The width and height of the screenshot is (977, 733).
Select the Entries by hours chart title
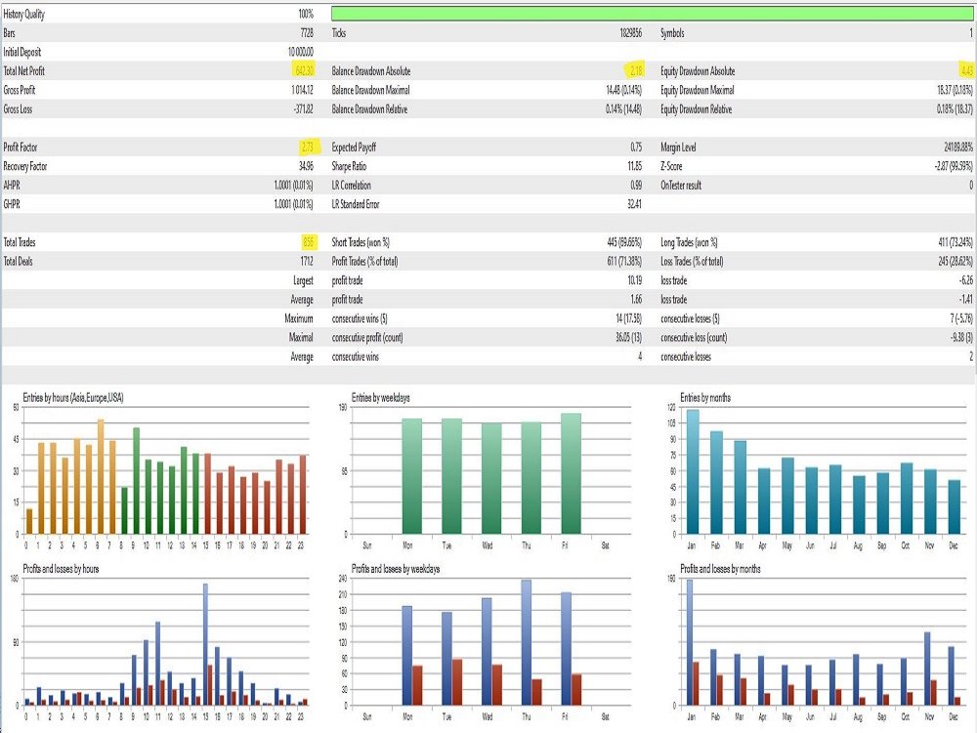73,397
